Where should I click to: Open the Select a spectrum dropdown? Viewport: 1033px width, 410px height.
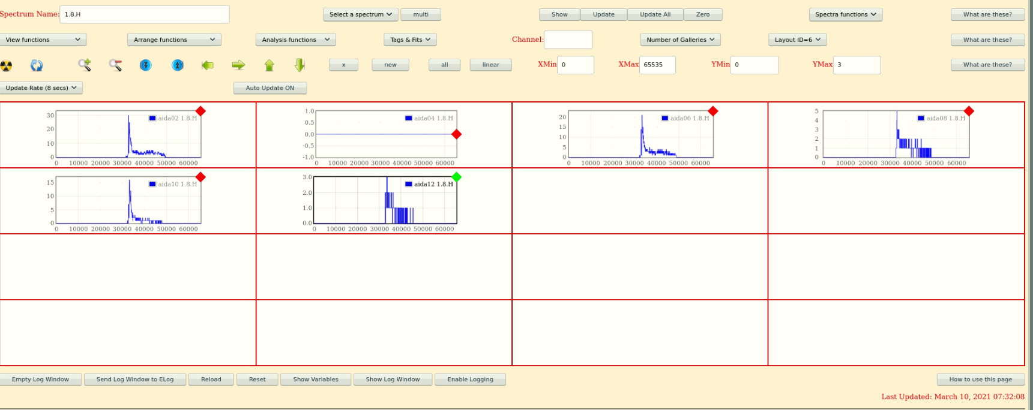(x=361, y=14)
